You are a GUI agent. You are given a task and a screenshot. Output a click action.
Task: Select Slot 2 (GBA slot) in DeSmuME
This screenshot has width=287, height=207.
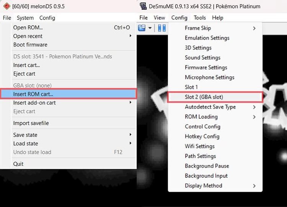click(x=215, y=97)
